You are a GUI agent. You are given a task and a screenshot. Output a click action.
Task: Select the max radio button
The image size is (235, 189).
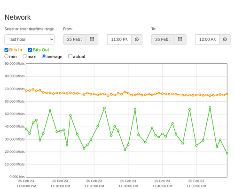(24, 56)
